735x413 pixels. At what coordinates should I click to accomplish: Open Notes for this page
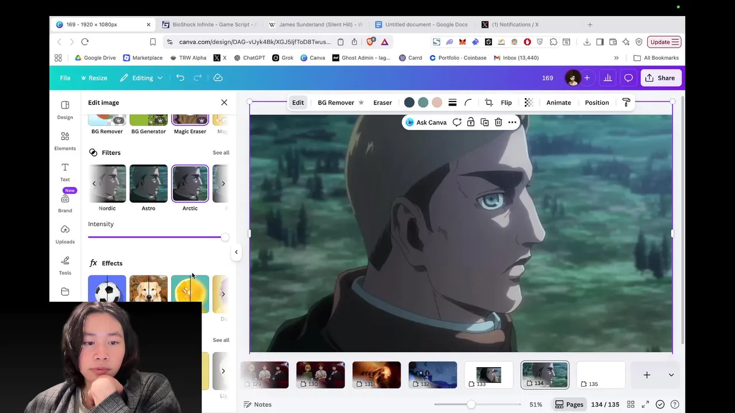tap(258, 404)
